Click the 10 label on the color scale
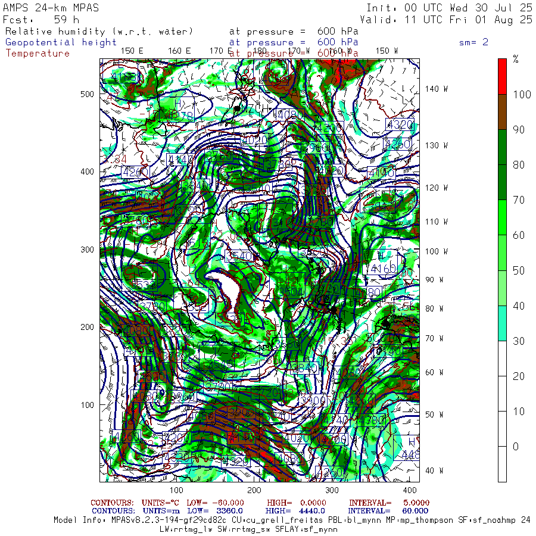 click(519, 411)
